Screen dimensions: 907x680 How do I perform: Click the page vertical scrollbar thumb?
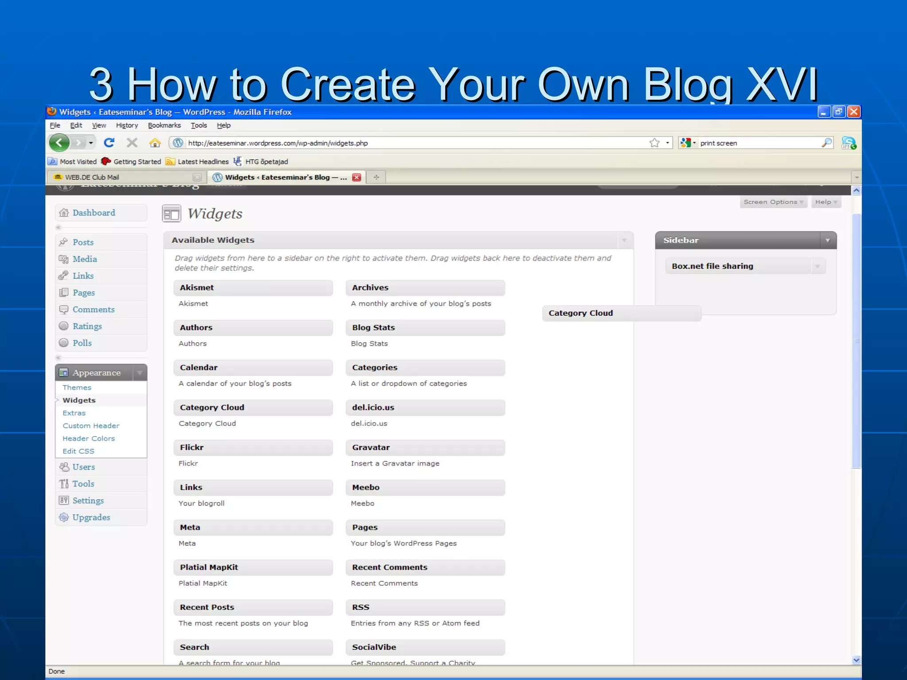click(x=857, y=340)
